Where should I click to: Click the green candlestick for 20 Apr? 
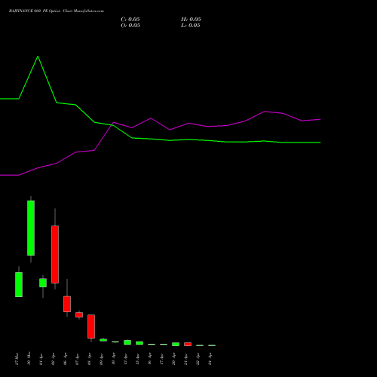(176, 344)
